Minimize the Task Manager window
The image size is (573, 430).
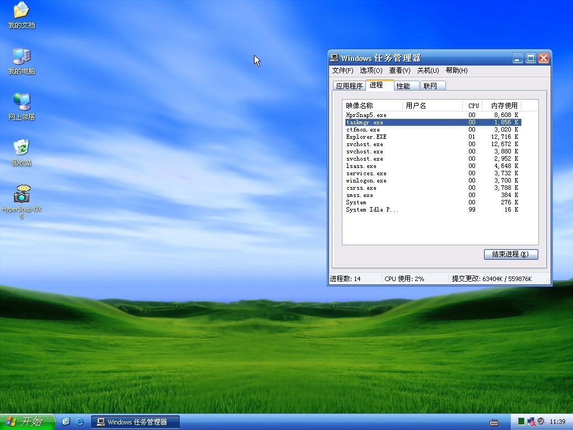pos(518,58)
